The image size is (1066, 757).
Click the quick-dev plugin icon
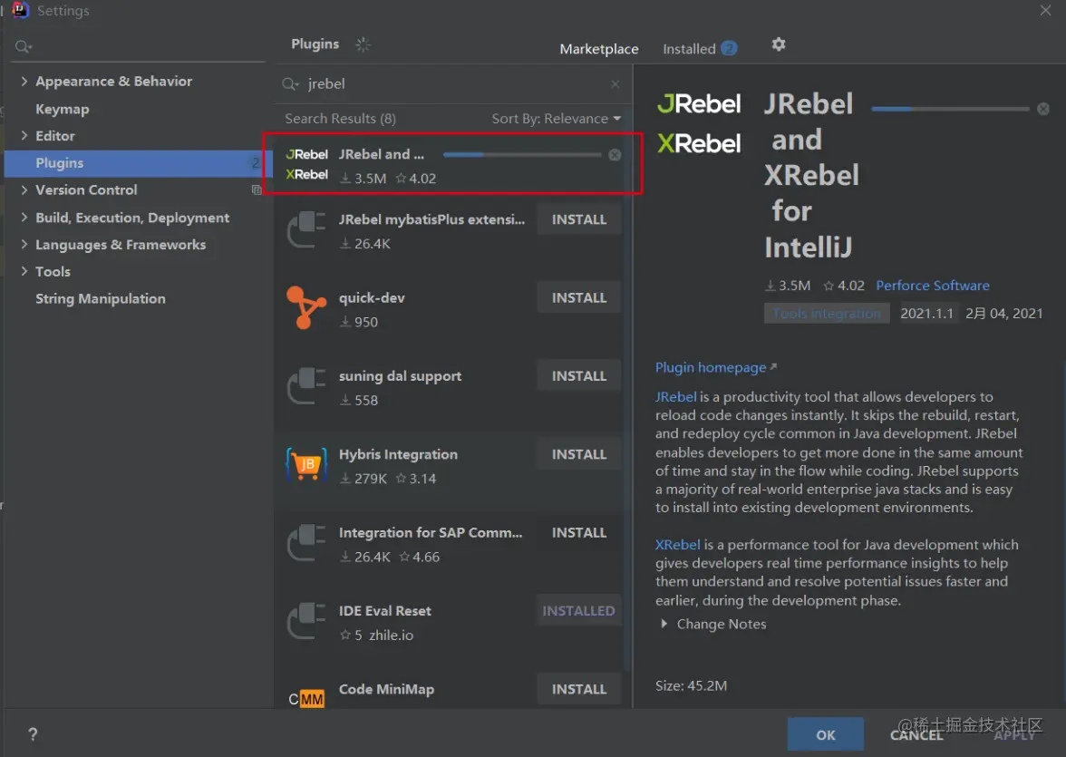click(x=305, y=308)
